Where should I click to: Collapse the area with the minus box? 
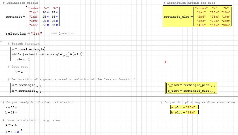click(1, 40)
